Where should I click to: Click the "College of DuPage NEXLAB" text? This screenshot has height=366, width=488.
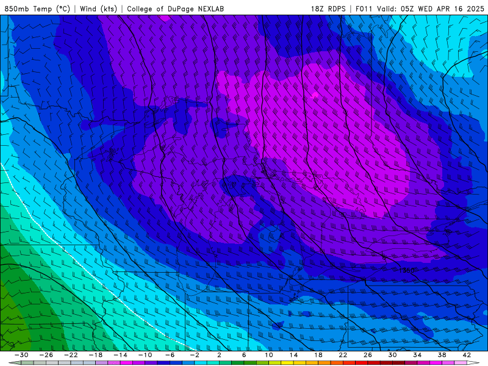175,9
